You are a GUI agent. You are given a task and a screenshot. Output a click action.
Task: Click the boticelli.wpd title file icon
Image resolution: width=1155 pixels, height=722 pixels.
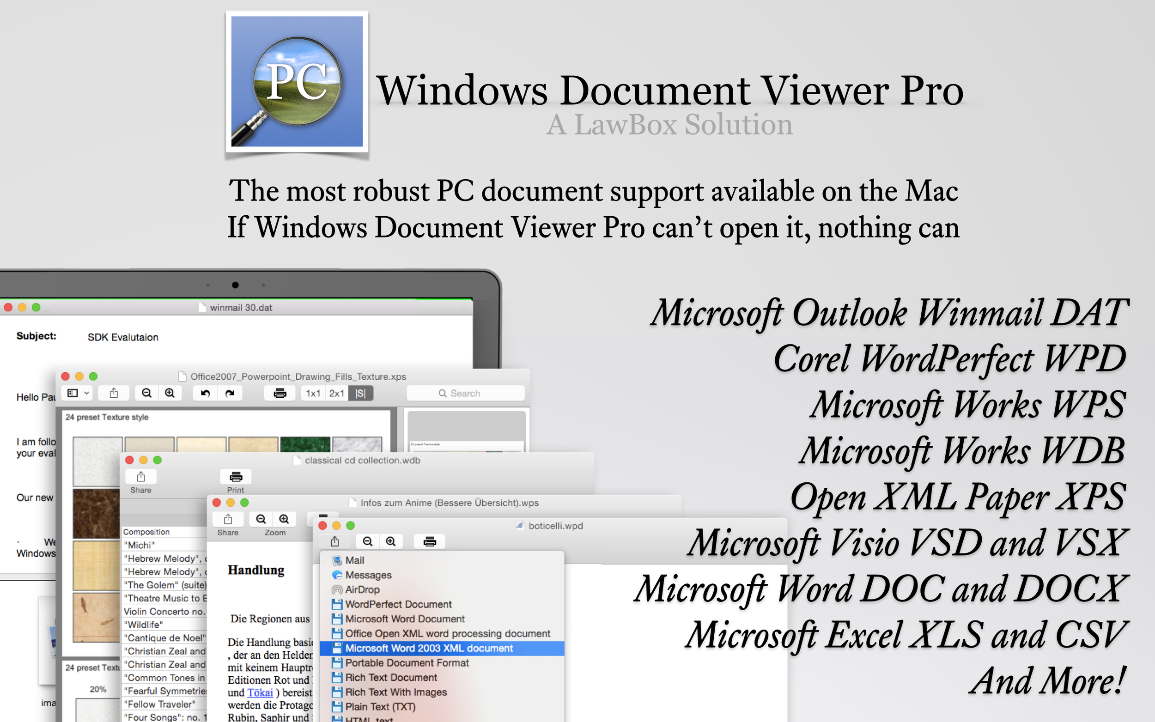[520, 525]
